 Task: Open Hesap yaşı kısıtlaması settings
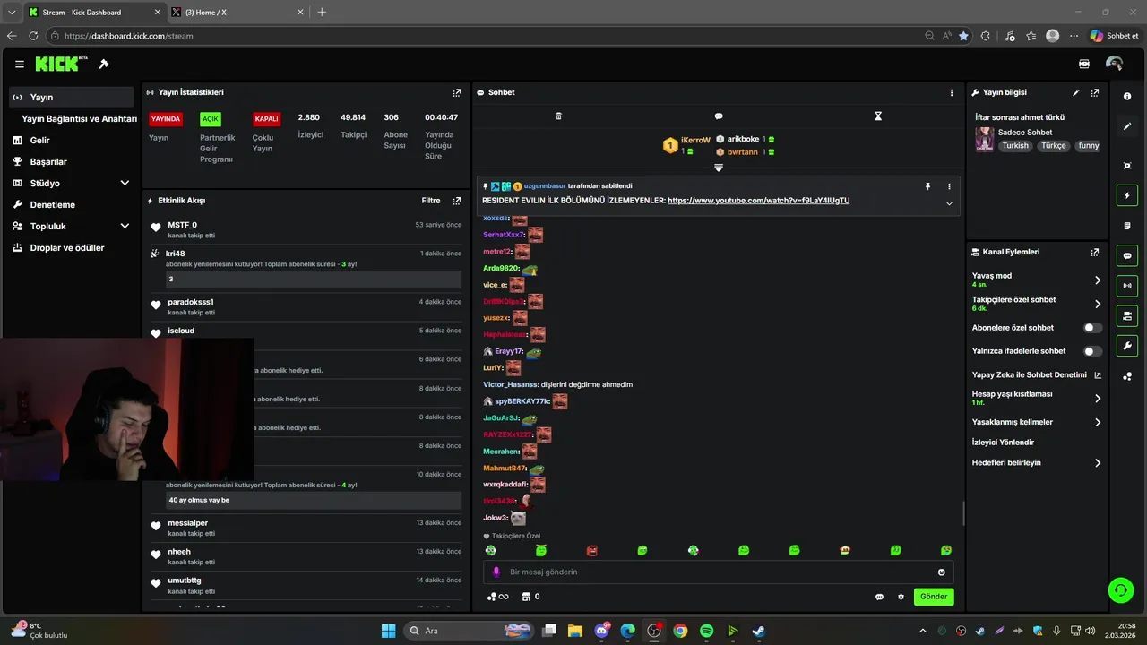click(x=1037, y=398)
